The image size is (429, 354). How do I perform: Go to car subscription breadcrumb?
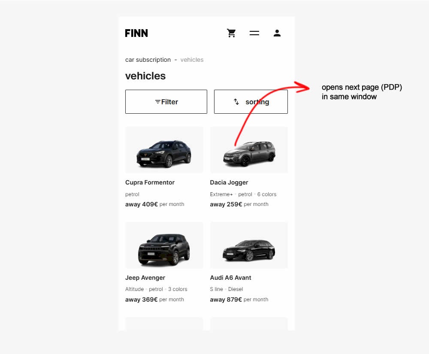tap(148, 60)
